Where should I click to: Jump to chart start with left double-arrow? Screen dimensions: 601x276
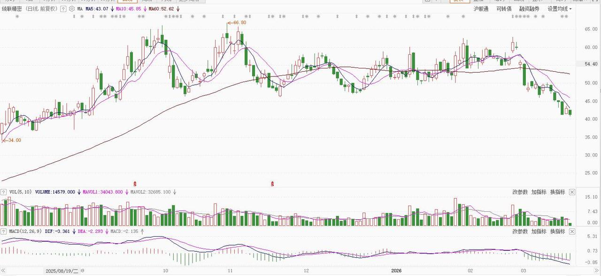[x=3, y=271]
